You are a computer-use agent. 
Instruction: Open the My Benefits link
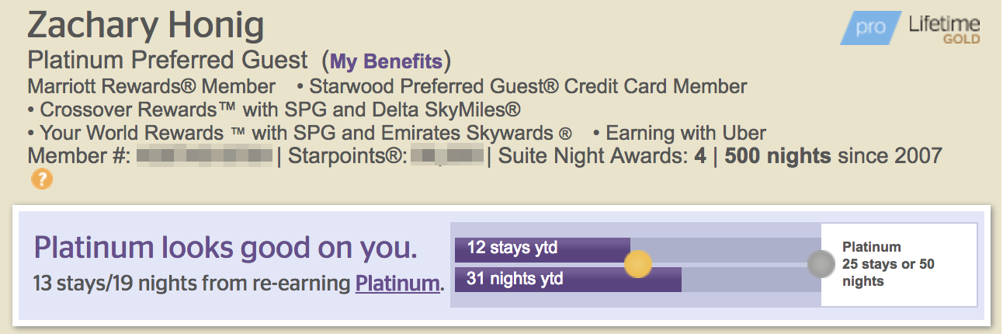[387, 61]
